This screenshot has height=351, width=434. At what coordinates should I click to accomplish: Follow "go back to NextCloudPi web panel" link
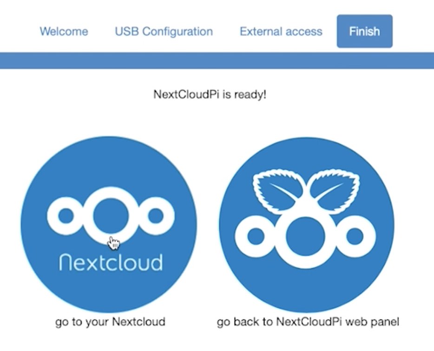coord(308,322)
